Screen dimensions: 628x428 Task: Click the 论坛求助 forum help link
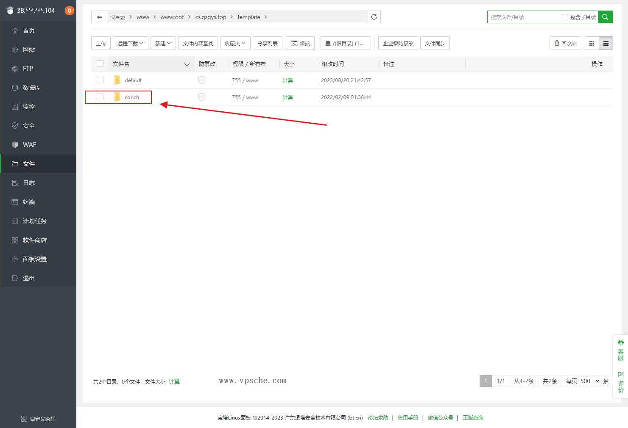tap(377, 418)
